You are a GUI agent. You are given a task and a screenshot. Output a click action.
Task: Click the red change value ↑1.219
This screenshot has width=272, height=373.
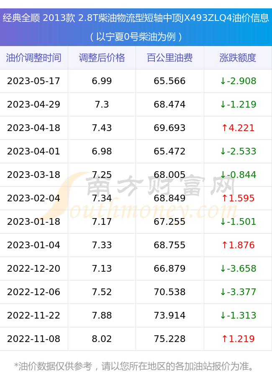(x=238, y=339)
